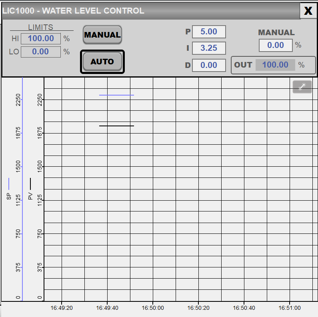Screen dimensions: 318x317
Task: Edit the I value field 3.25
Action: 209,48
